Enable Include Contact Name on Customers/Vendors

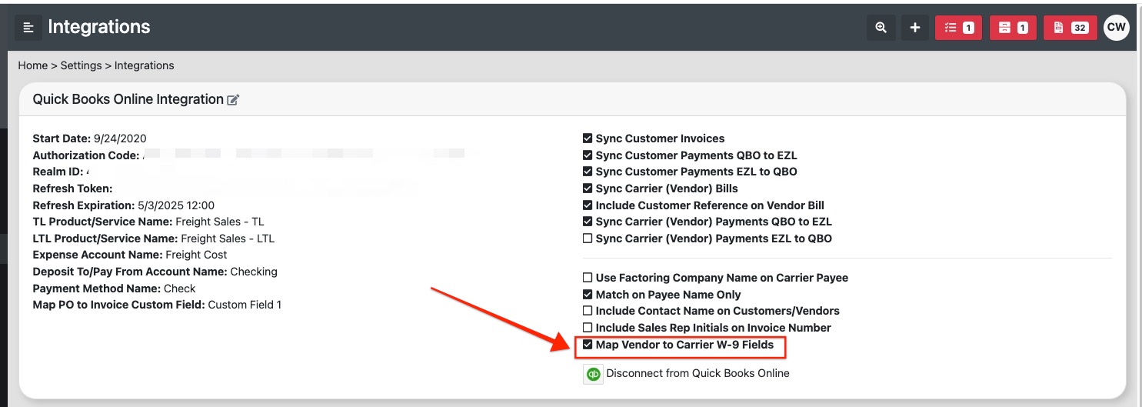(x=588, y=311)
